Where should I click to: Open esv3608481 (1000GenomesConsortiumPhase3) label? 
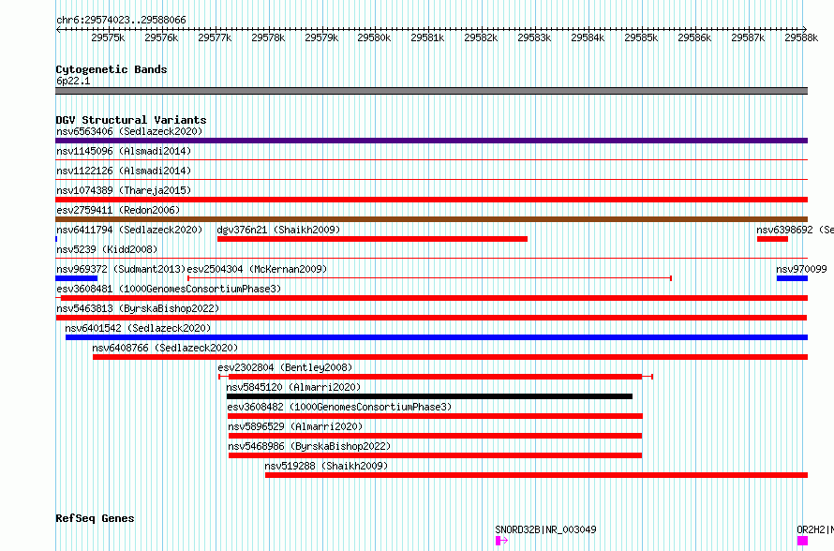click(169, 289)
